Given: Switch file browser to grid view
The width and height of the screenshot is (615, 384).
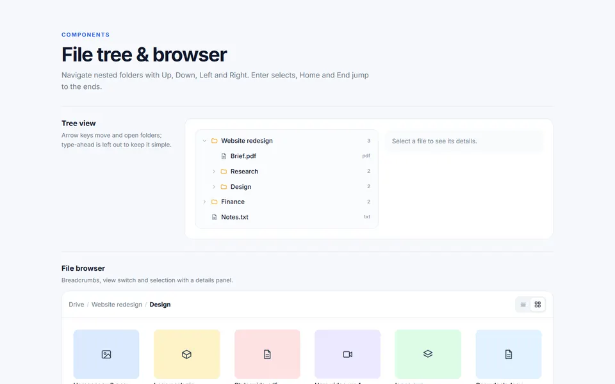Looking at the screenshot, I should pos(537,305).
